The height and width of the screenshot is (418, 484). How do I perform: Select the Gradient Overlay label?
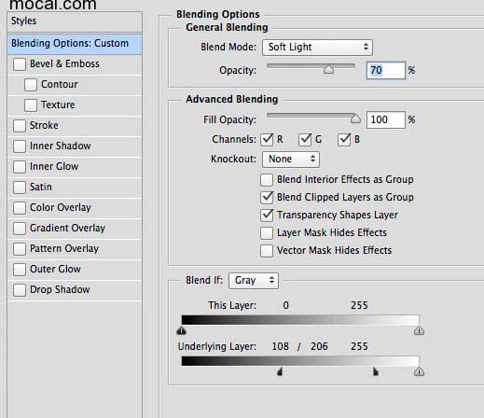(67, 228)
